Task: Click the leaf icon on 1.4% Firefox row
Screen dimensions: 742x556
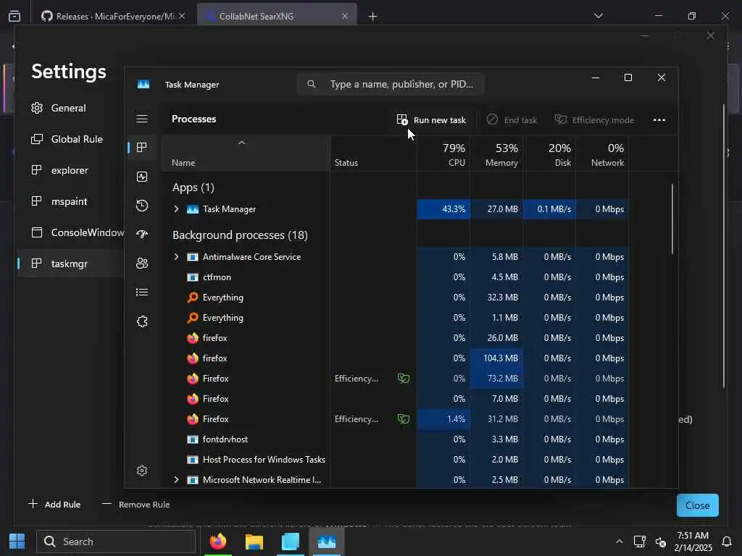Action: point(404,419)
